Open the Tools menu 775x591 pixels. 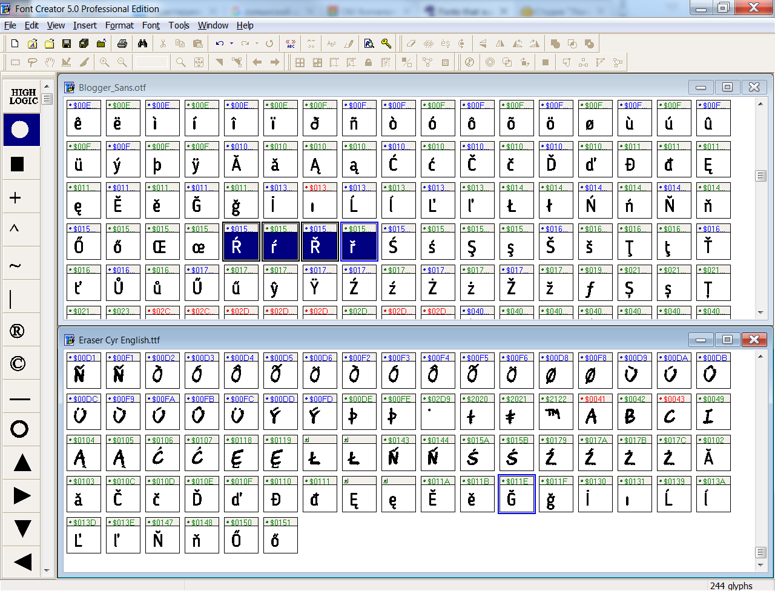coord(179,25)
